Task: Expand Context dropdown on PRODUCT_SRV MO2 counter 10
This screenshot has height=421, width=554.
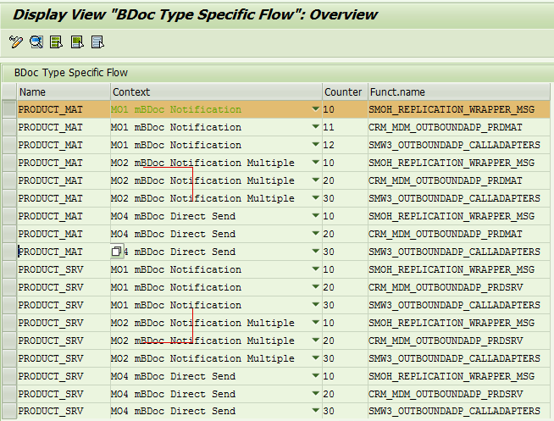Action: click(x=315, y=323)
